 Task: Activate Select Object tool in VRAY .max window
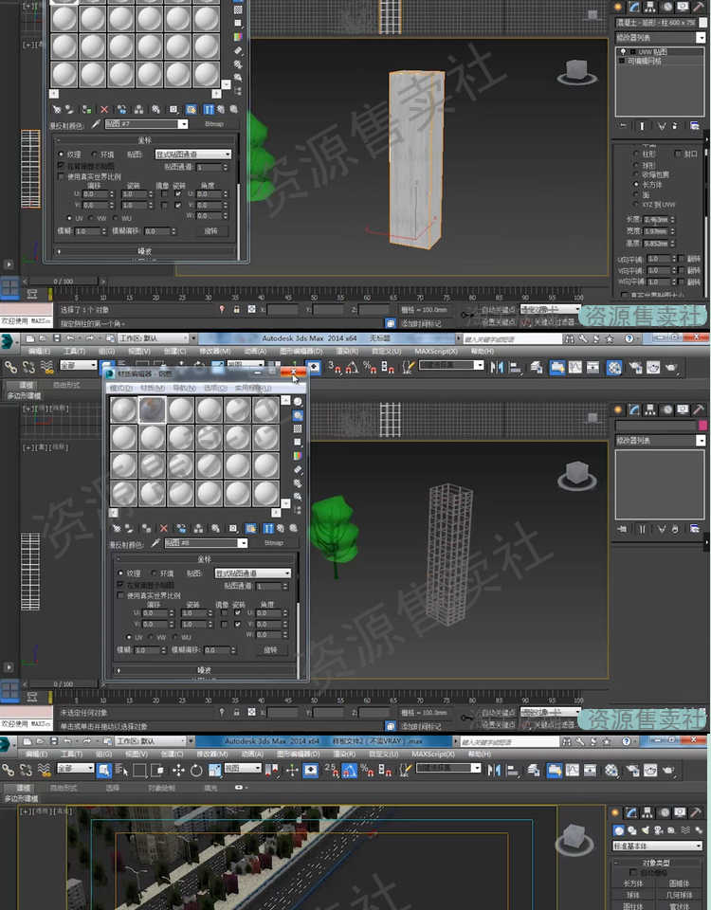point(104,770)
